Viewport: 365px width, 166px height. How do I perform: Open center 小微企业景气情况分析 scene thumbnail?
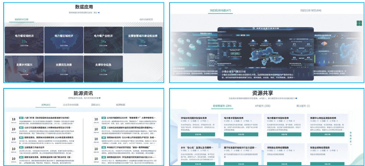(x=265, y=54)
